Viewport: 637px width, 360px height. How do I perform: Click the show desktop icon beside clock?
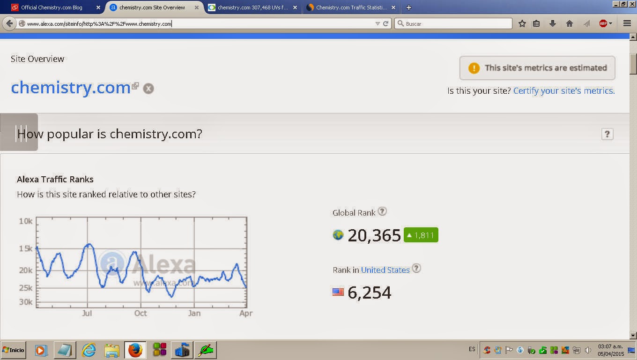point(631,350)
